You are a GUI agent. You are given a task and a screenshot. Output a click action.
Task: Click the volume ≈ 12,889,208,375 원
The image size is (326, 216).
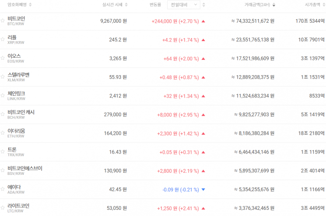pyautogui.click(x=253, y=77)
